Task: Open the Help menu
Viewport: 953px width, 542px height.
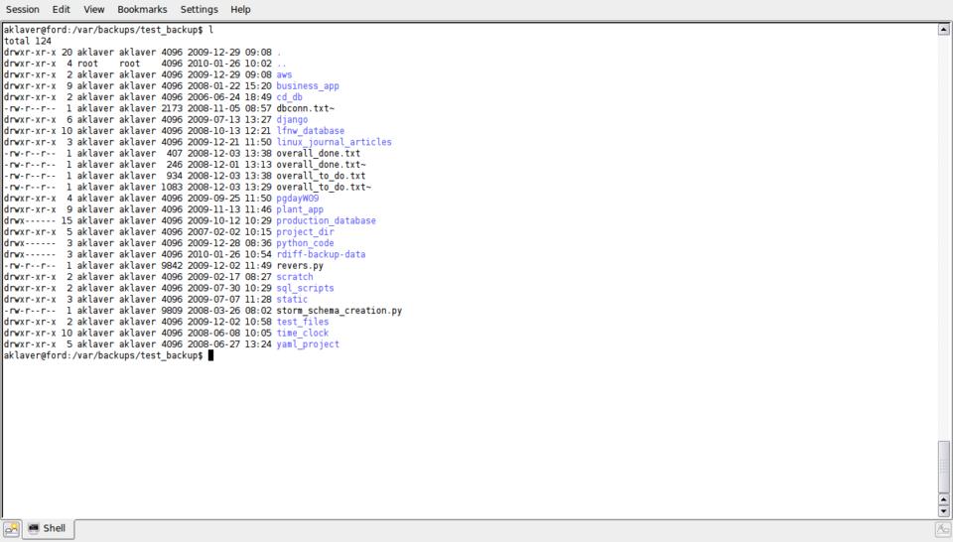Action: (240, 9)
